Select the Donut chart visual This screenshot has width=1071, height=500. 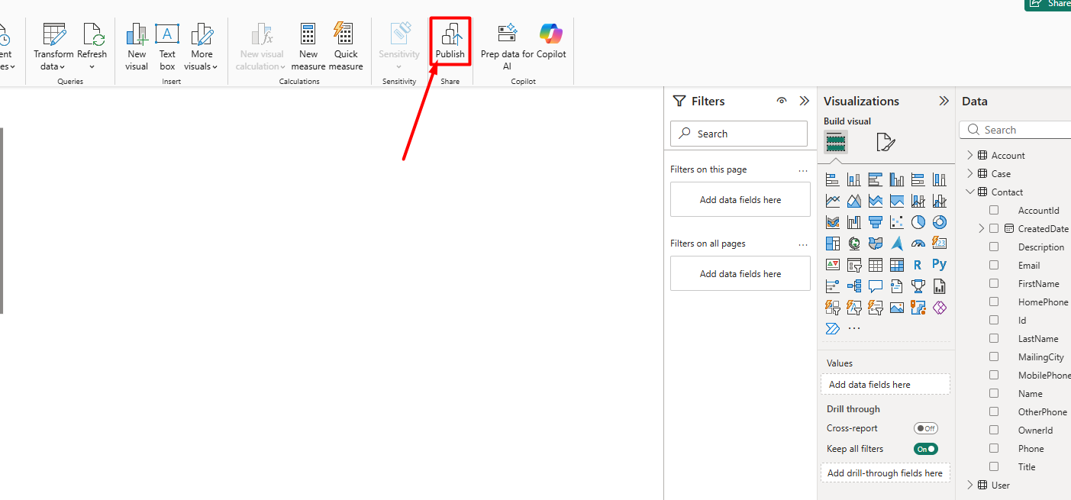coord(940,222)
